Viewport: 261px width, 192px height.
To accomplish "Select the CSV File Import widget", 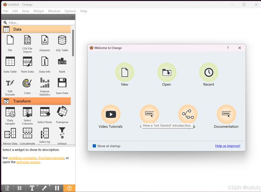I will click(27, 40).
